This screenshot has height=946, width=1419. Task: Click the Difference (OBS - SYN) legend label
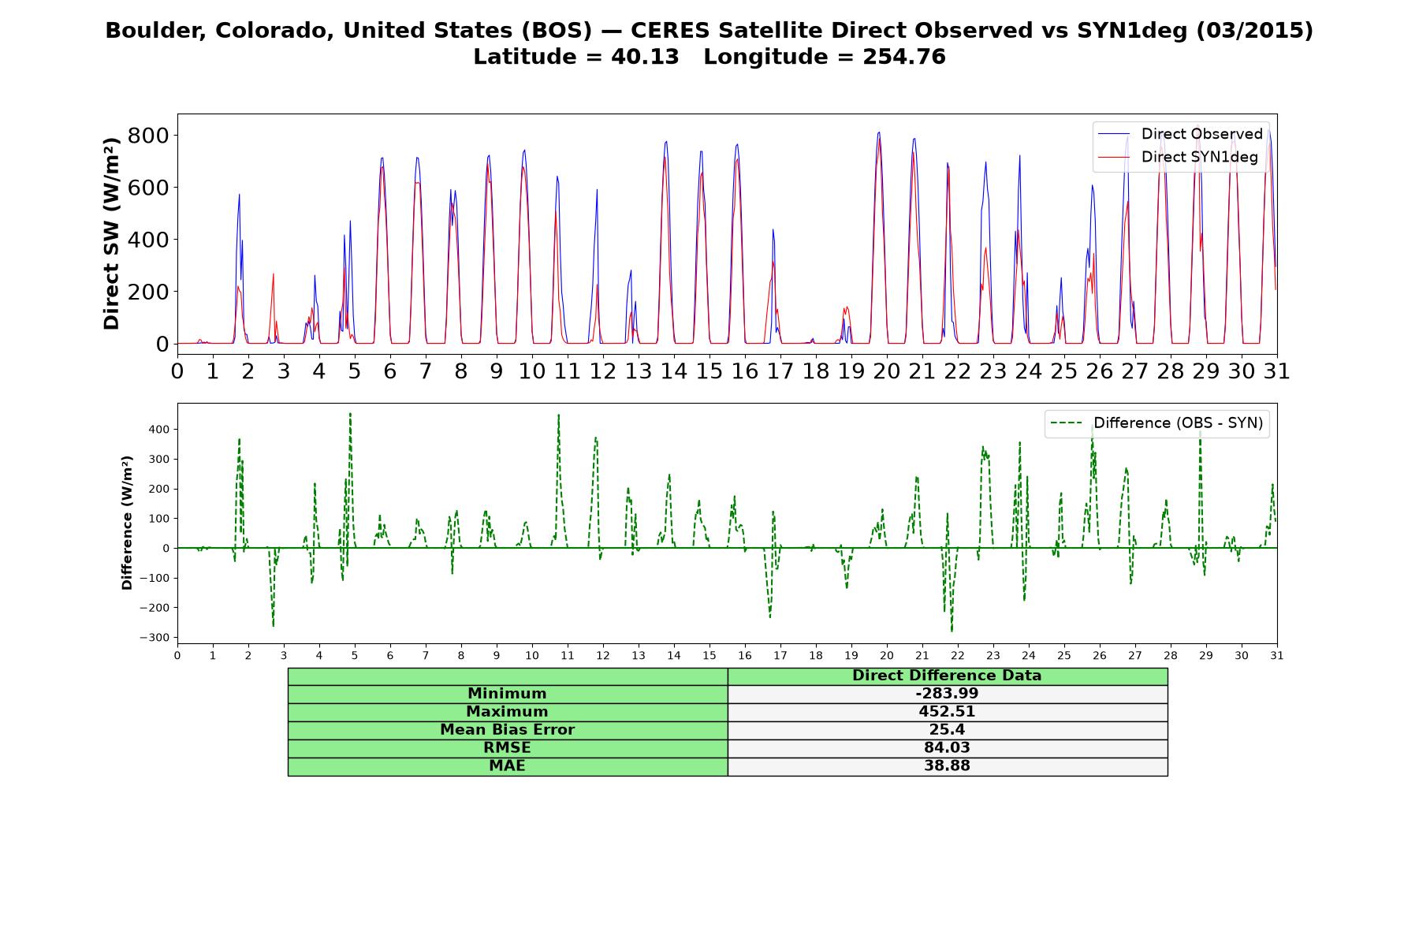coord(1178,423)
